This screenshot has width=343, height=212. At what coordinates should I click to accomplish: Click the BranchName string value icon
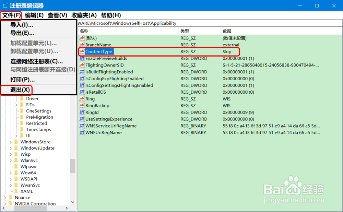(82, 45)
